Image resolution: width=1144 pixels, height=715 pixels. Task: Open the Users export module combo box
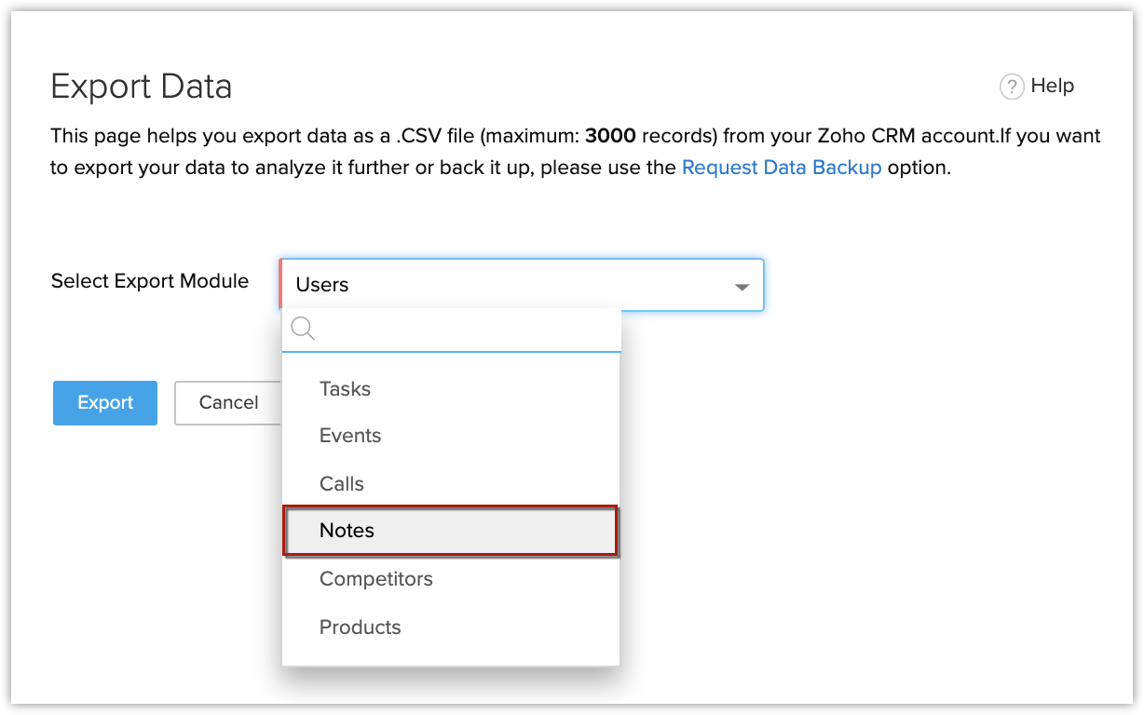[503, 285]
